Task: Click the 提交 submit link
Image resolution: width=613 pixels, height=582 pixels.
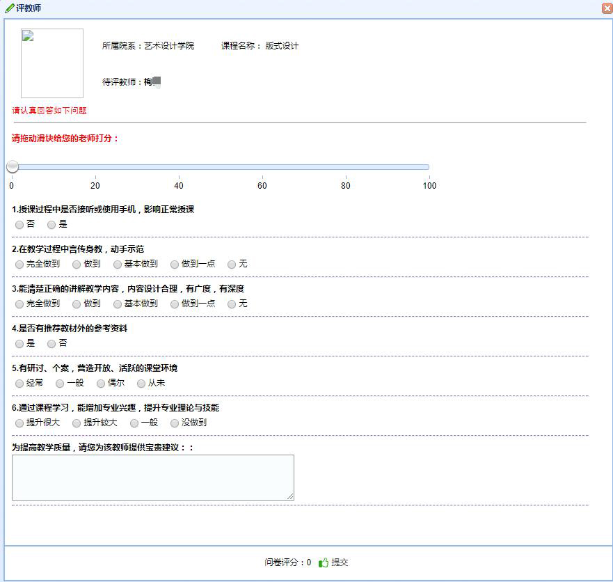Action: pyautogui.click(x=340, y=563)
